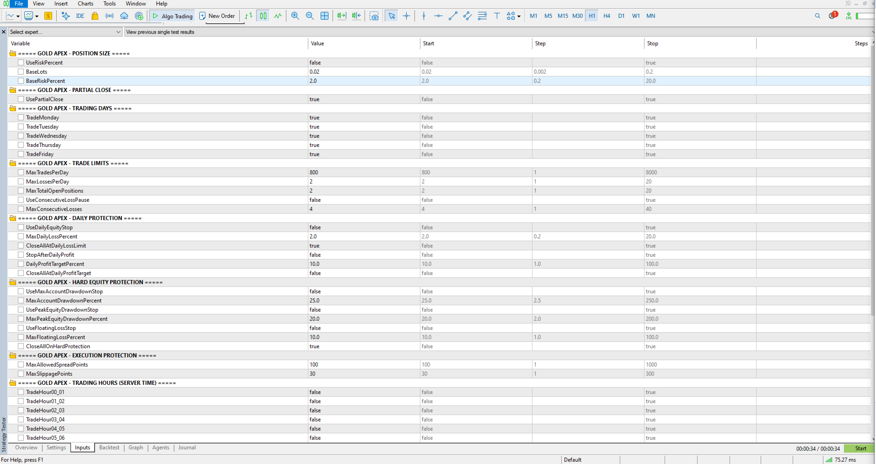Select the M15 timeframe
This screenshot has height=464, width=876.
point(563,16)
